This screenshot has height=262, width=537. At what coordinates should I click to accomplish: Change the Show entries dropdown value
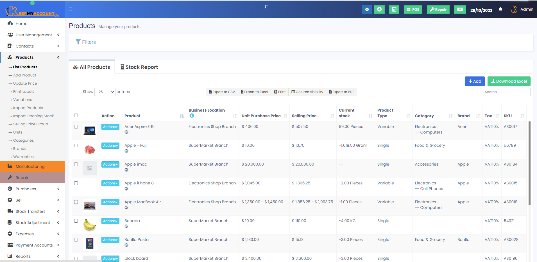pyautogui.click(x=105, y=92)
